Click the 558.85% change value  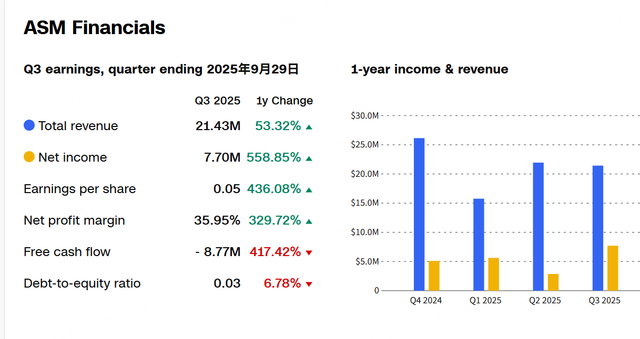click(x=274, y=157)
